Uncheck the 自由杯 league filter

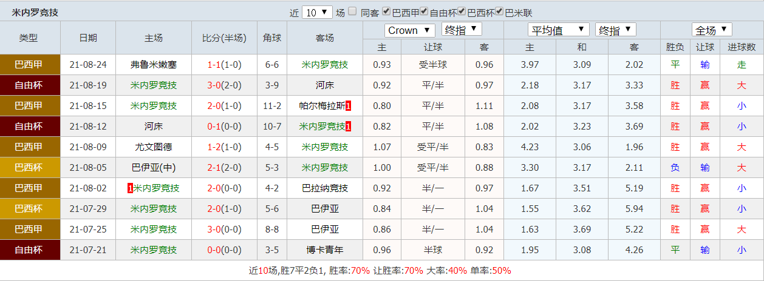[424, 12]
